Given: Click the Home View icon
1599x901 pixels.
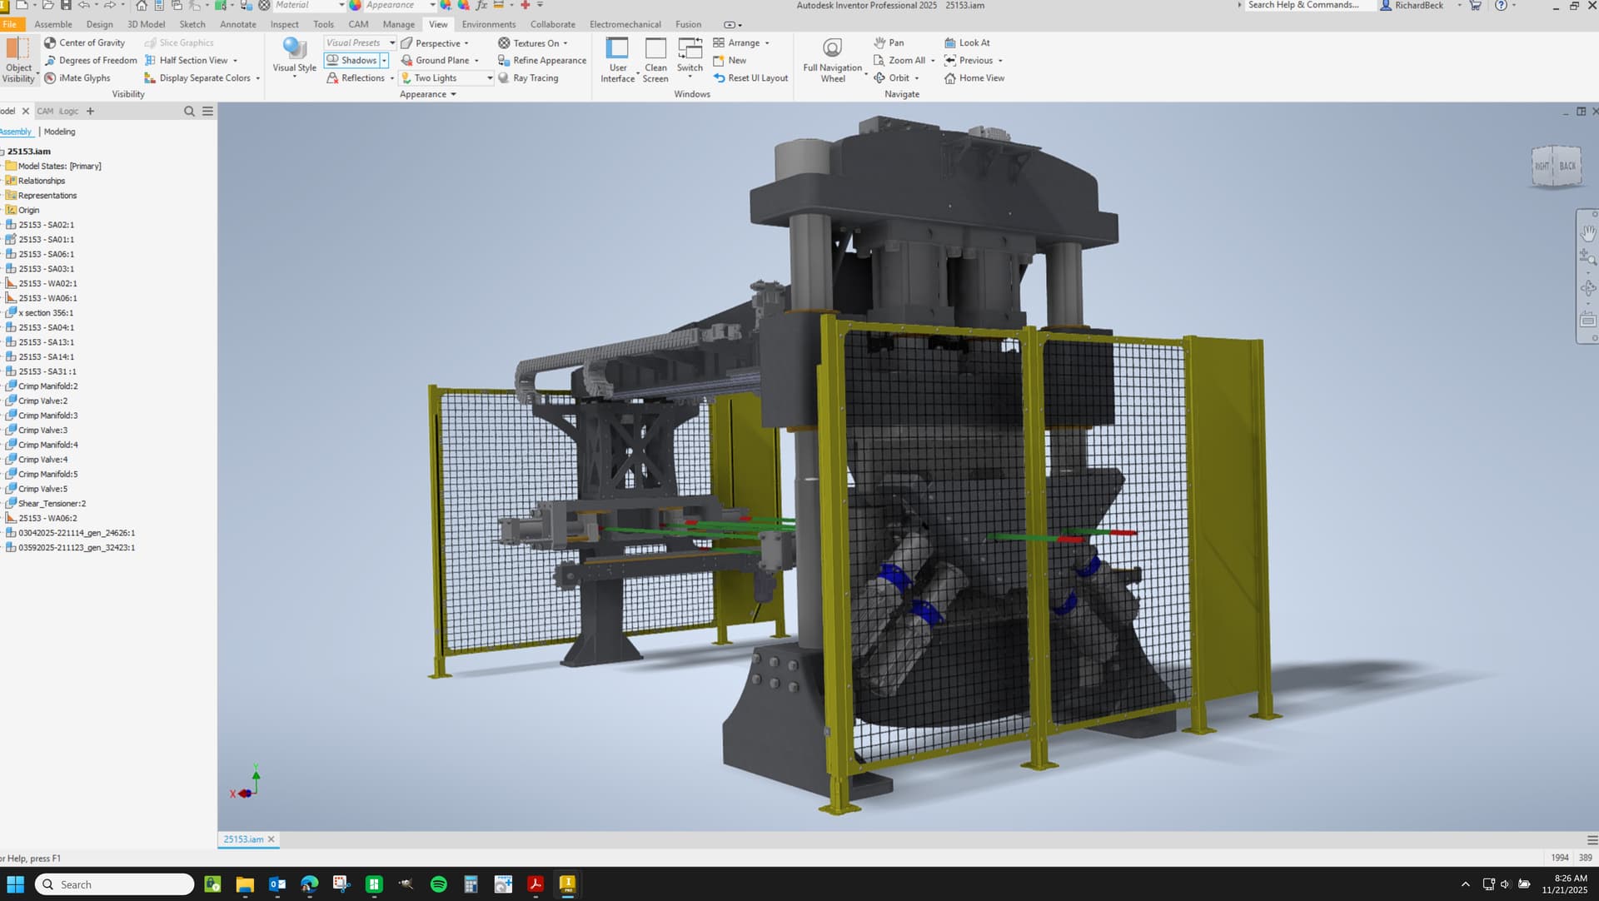Looking at the screenshot, I should [x=950, y=78].
